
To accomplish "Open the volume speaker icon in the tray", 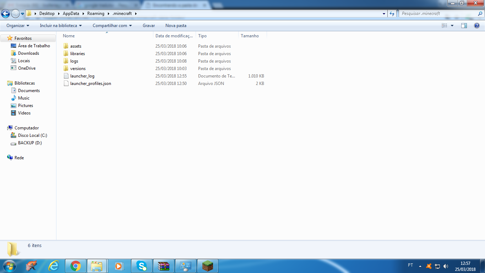I will pos(446,266).
